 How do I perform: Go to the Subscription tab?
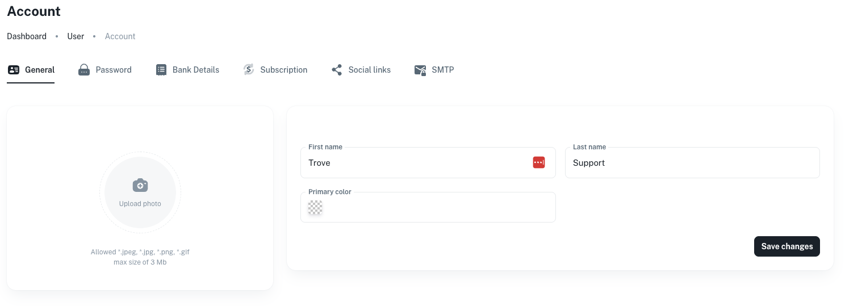coord(283,70)
